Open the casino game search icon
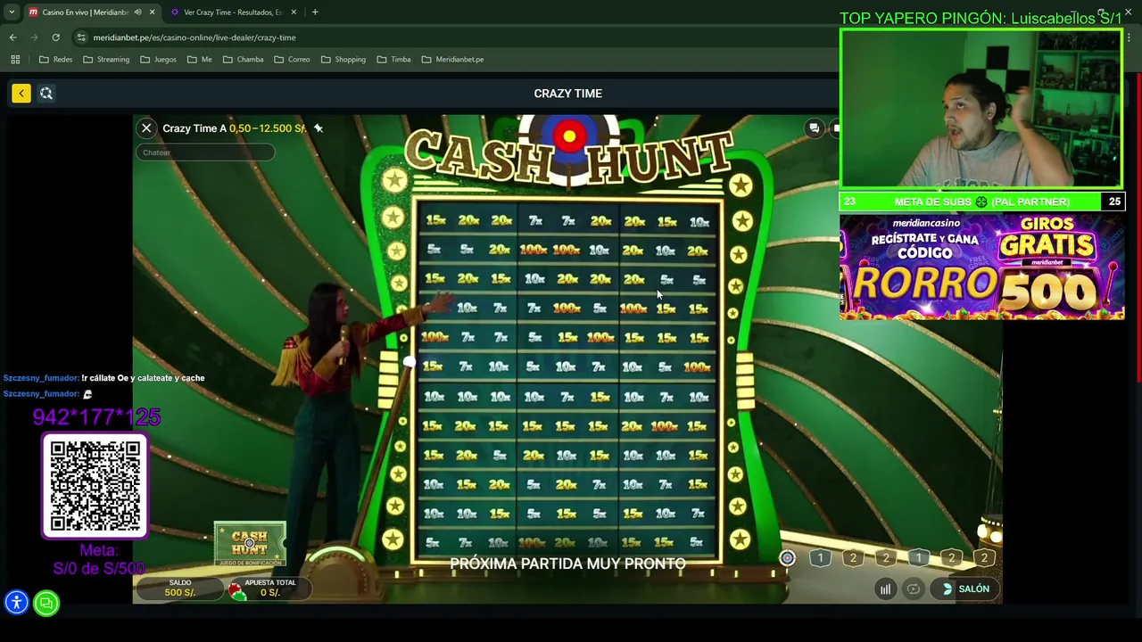The image size is (1142, 642). [46, 93]
